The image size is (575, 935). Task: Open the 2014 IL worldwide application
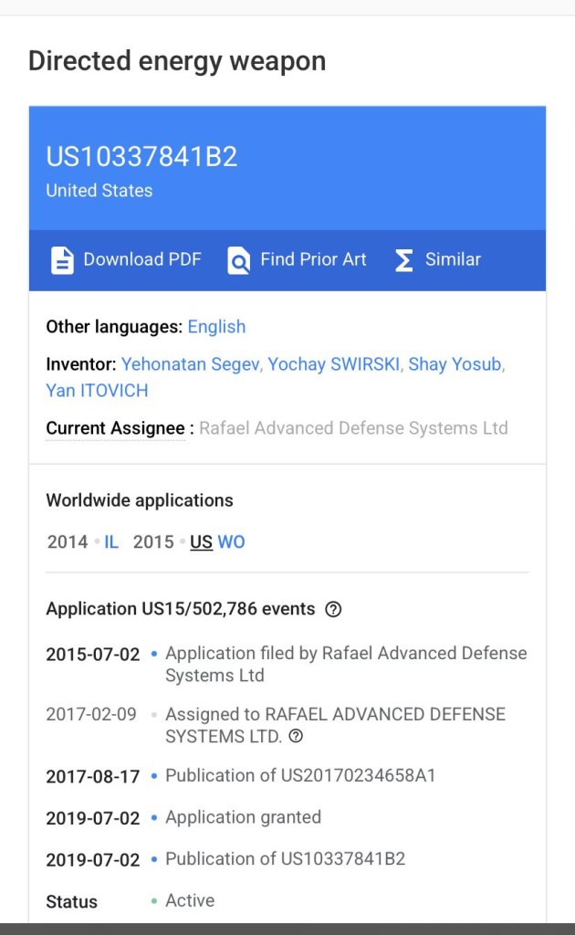pos(111,541)
